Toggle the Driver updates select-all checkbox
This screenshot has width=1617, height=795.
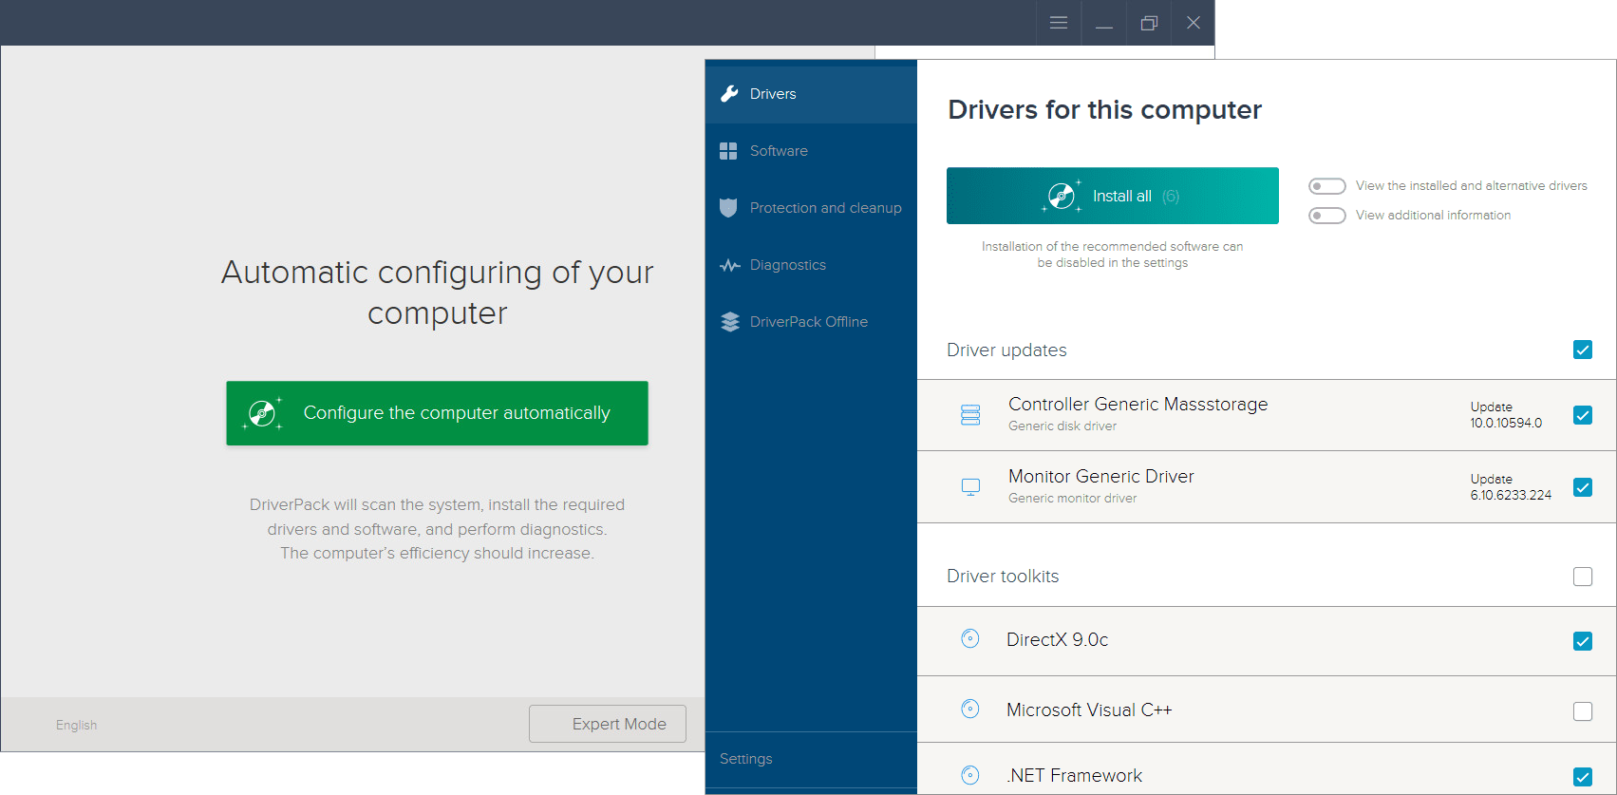pos(1583,350)
